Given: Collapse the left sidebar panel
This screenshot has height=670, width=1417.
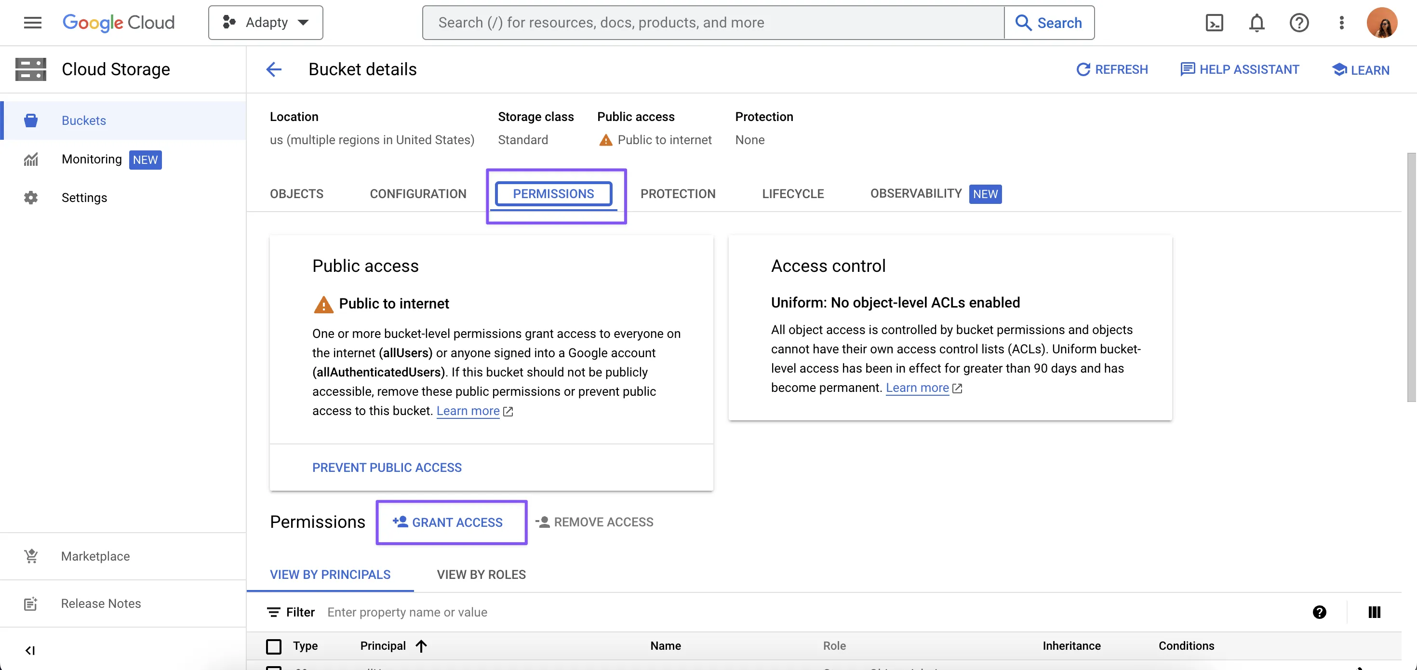Looking at the screenshot, I should pyautogui.click(x=30, y=651).
